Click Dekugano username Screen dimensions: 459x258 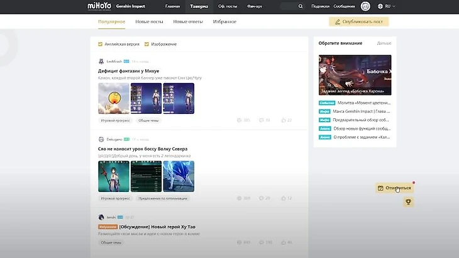click(114, 140)
